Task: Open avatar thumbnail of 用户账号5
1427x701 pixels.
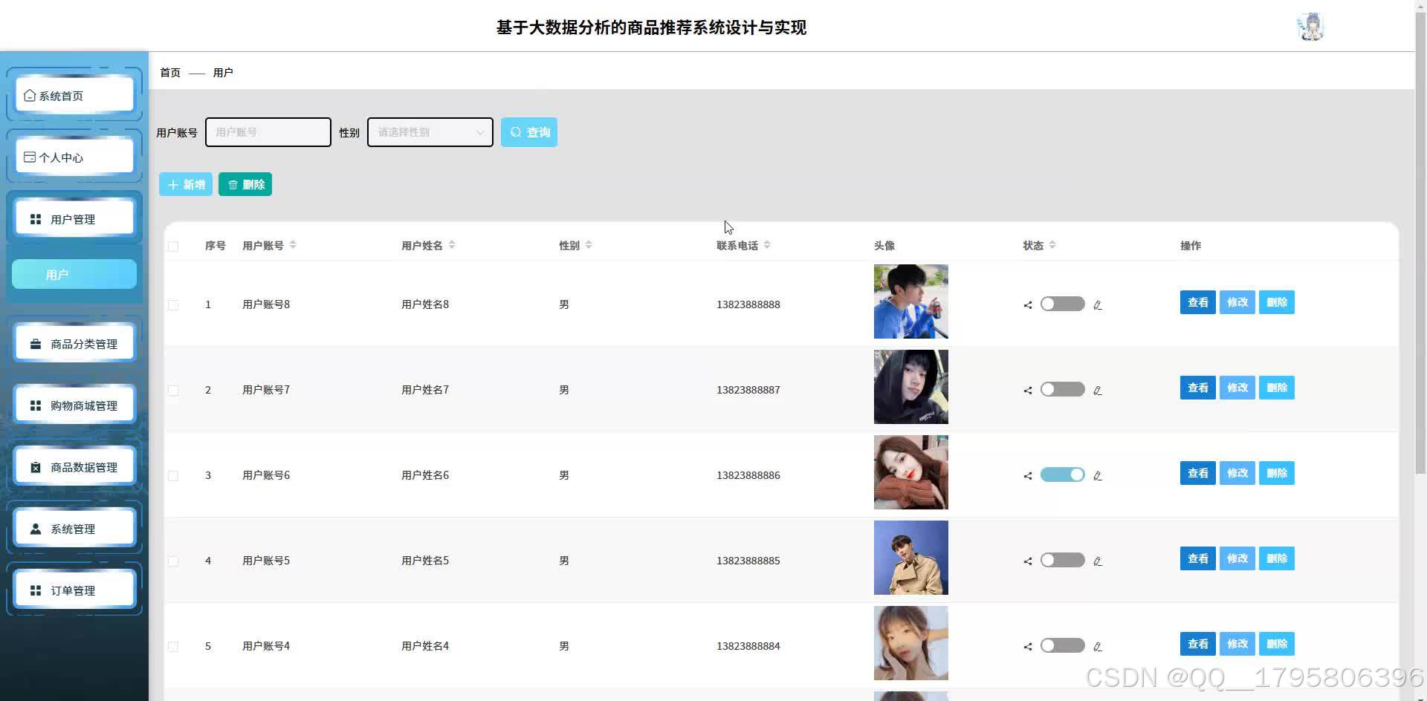Action: pos(911,558)
